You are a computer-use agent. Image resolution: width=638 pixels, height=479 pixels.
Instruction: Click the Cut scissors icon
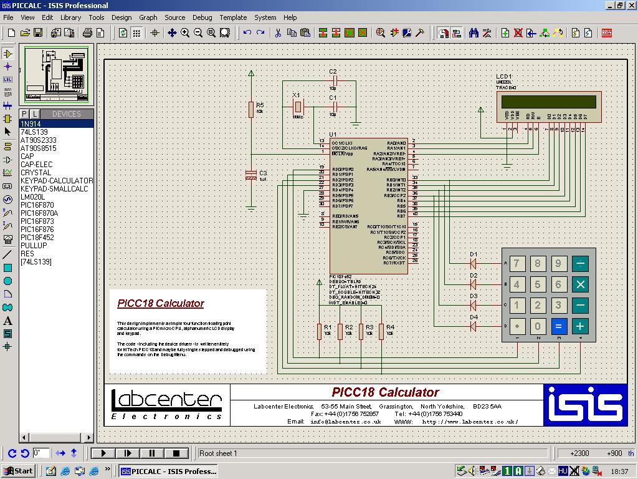click(278, 32)
